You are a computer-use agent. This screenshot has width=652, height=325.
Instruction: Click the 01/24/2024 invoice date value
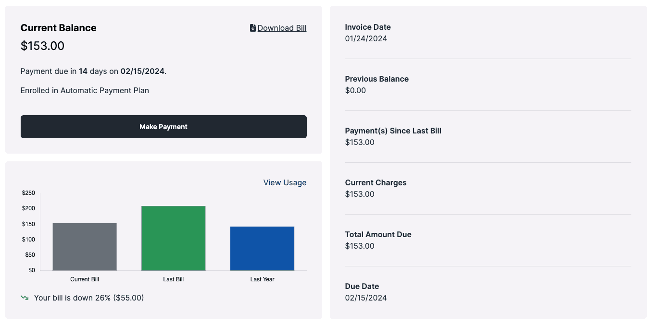pyautogui.click(x=366, y=38)
